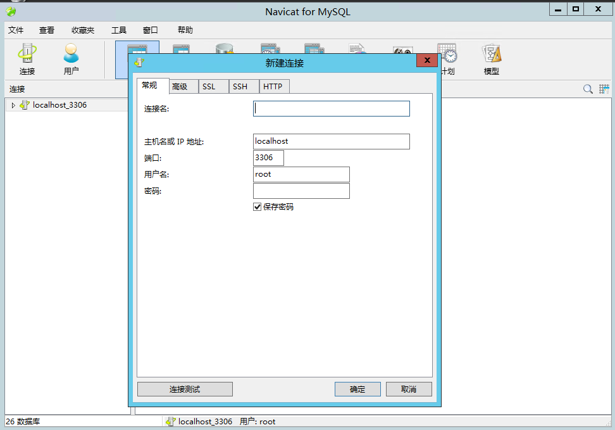Open the 窗口 menu
This screenshot has height=430, width=615.
pos(150,30)
